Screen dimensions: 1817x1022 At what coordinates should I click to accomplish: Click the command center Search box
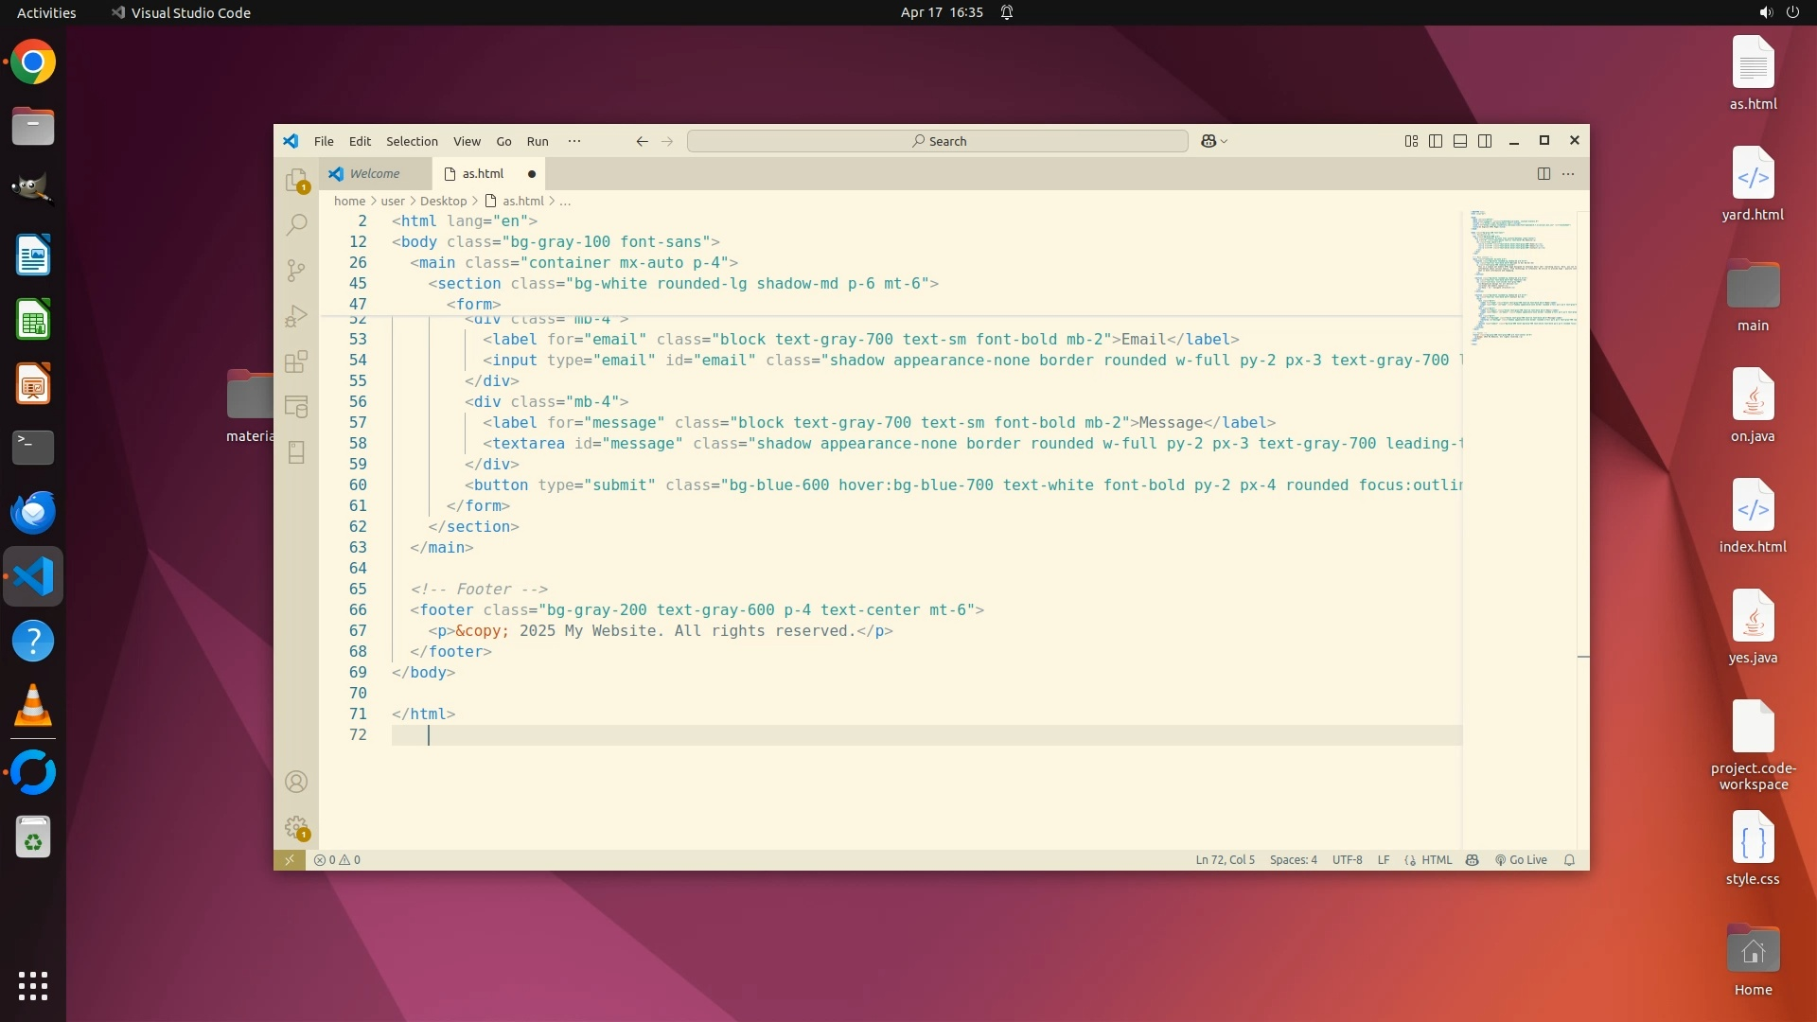coord(937,141)
